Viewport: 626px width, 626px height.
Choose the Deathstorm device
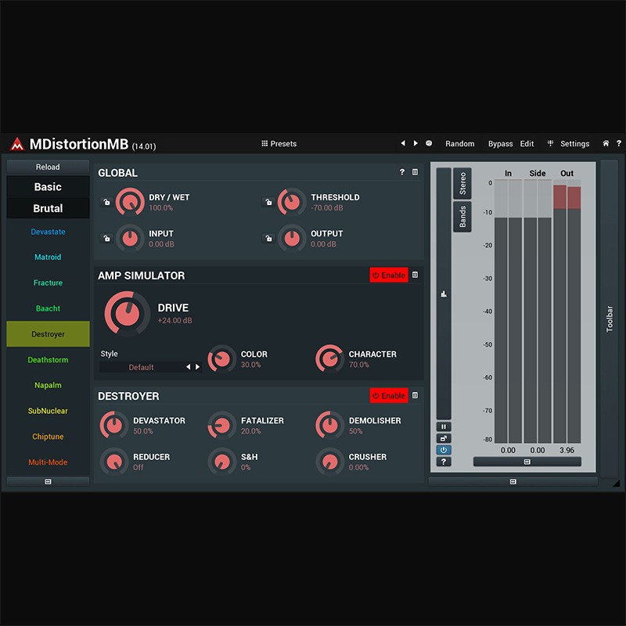(48, 360)
